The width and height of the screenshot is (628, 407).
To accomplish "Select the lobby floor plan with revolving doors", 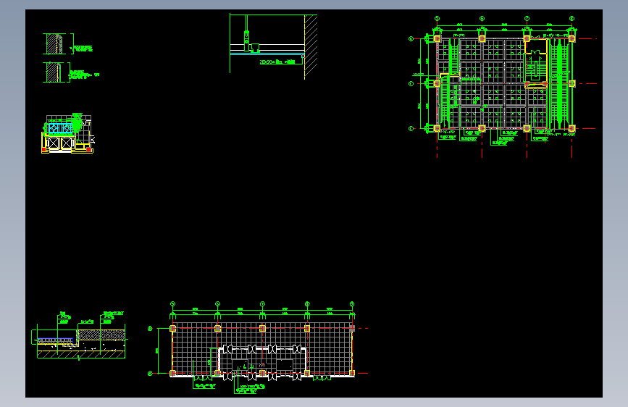I will (x=258, y=348).
